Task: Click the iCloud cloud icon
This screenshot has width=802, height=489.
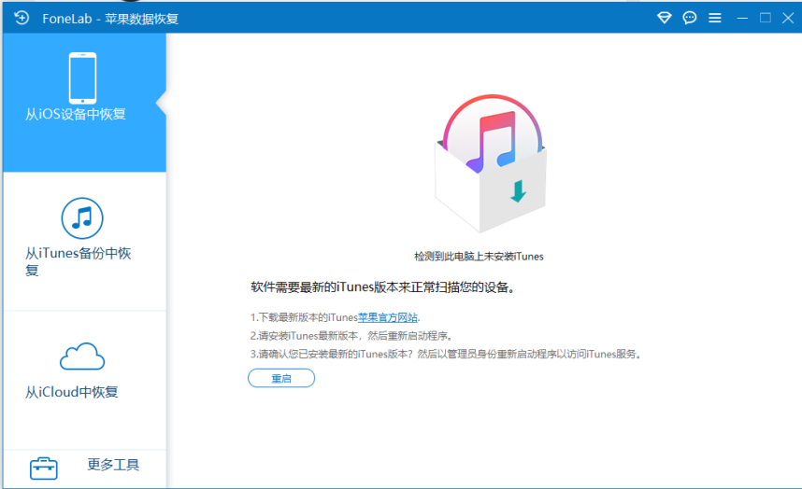Action: click(82, 356)
